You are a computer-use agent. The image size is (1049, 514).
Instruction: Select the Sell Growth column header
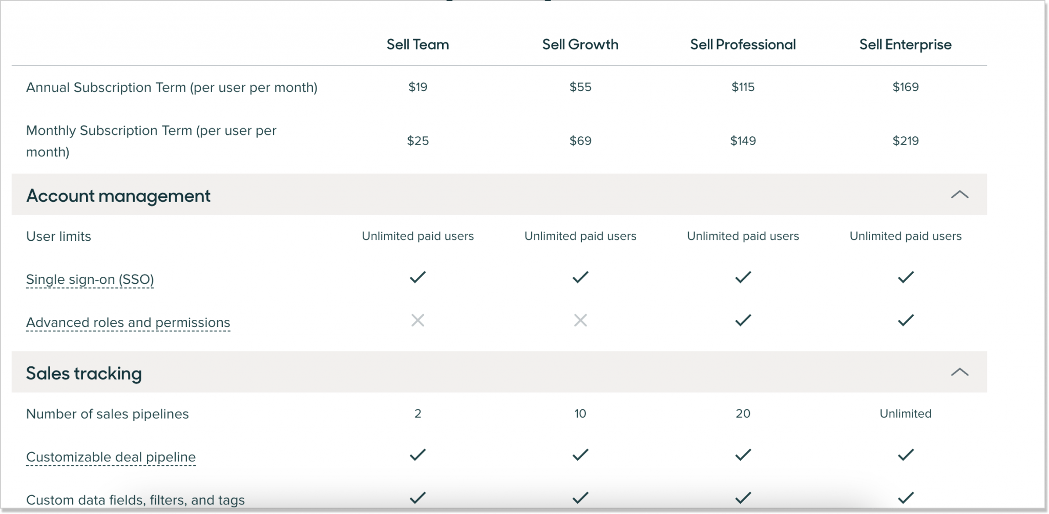(580, 45)
